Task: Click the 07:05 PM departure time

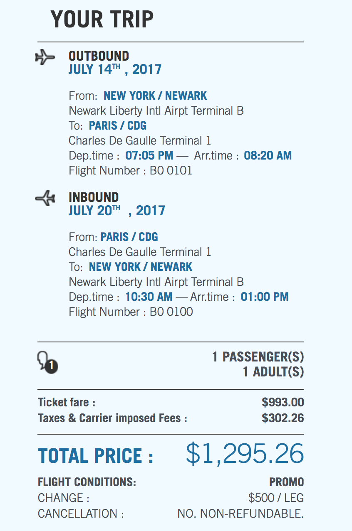Action: point(149,156)
